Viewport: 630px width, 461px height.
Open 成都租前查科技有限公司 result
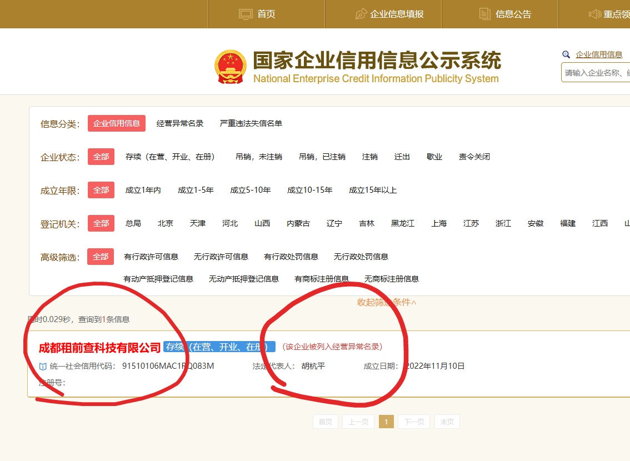99,347
